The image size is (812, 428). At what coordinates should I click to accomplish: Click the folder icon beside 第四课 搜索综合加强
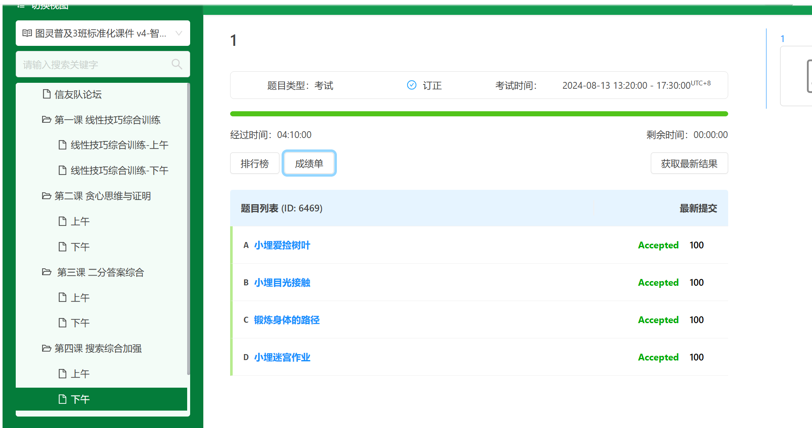pyautogui.click(x=46, y=349)
